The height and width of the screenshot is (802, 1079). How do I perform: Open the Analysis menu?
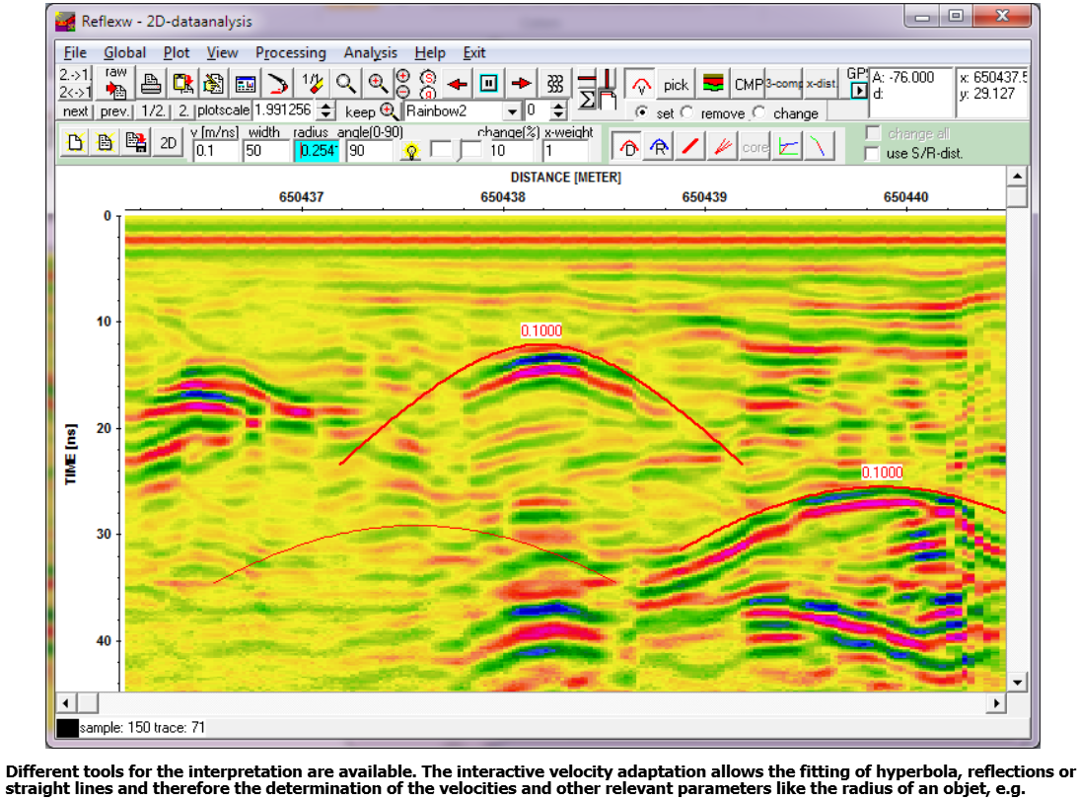pyautogui.click(x=370, y=53)
